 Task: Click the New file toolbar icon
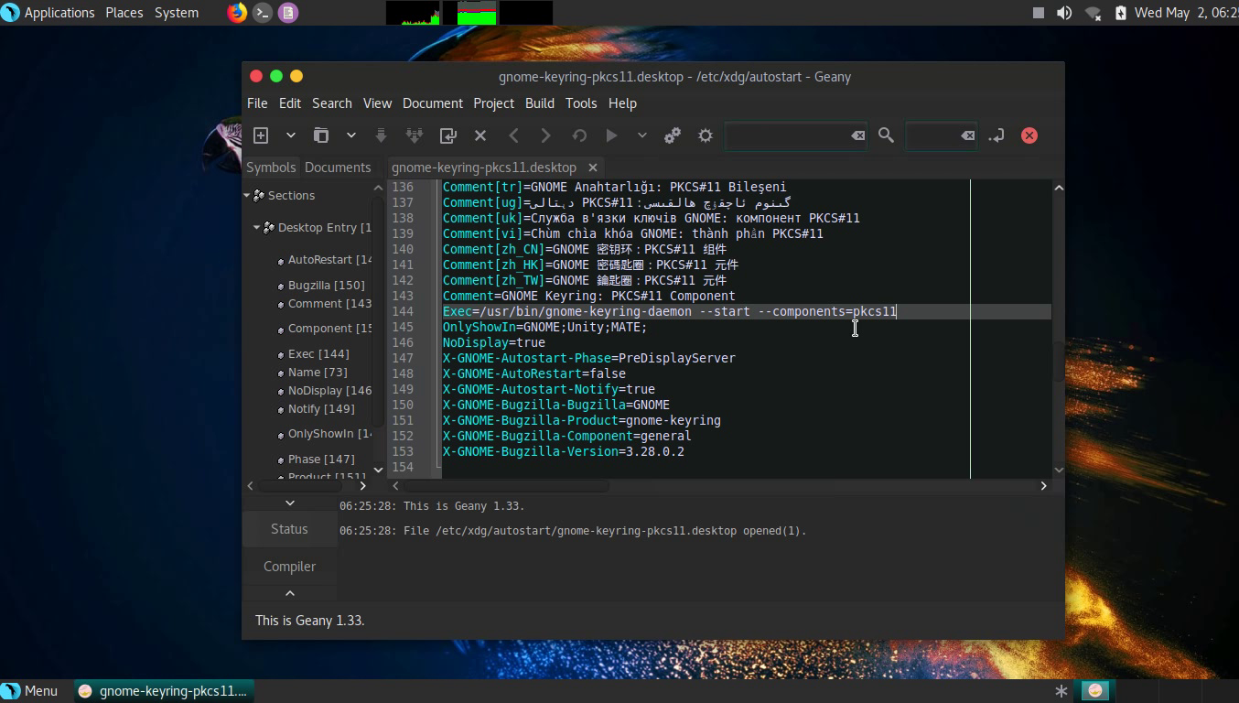coord(261,135)
